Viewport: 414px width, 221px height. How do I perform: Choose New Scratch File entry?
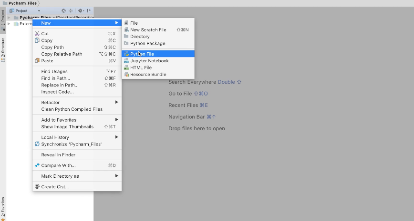(x=158, y=30)
